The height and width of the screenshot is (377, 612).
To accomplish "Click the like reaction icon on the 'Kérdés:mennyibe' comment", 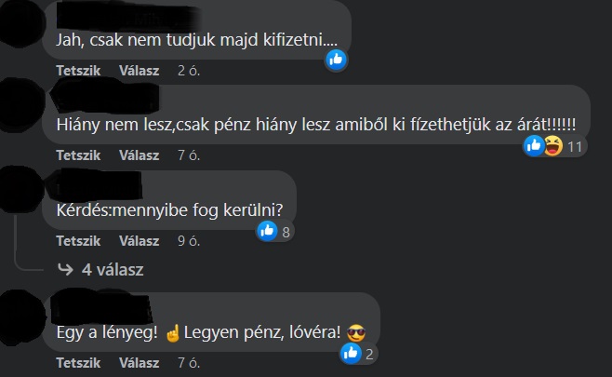I will pos(267,231).
